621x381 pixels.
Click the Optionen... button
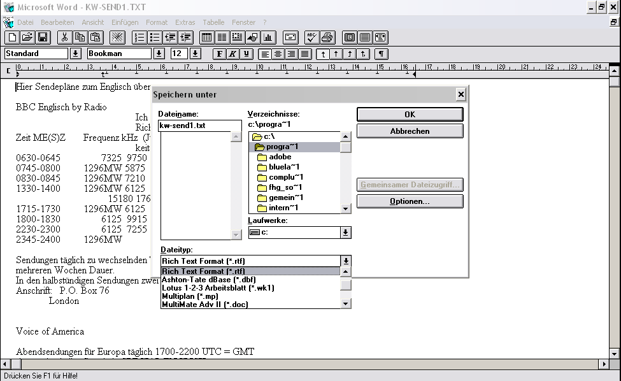(410, 201)
